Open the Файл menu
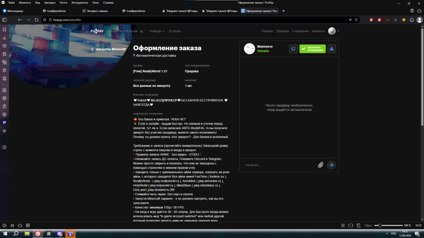 pyautogui.click(x=11, y=3)
